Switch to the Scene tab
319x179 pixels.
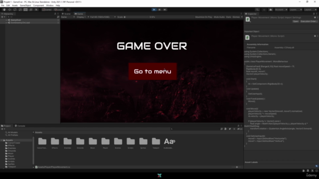click(66, 14)
